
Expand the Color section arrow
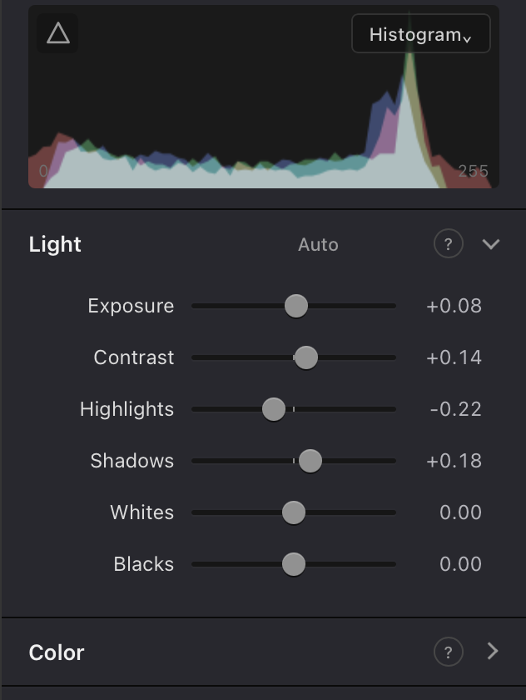[493, 652]
